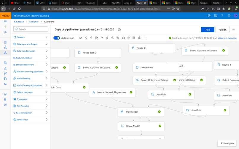Open ellipsis menu next to Publish
239x149 pixels.
pyautogui.click(x=233, y=30)
